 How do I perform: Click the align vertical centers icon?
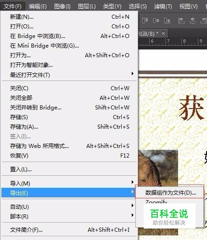[156, 20]
